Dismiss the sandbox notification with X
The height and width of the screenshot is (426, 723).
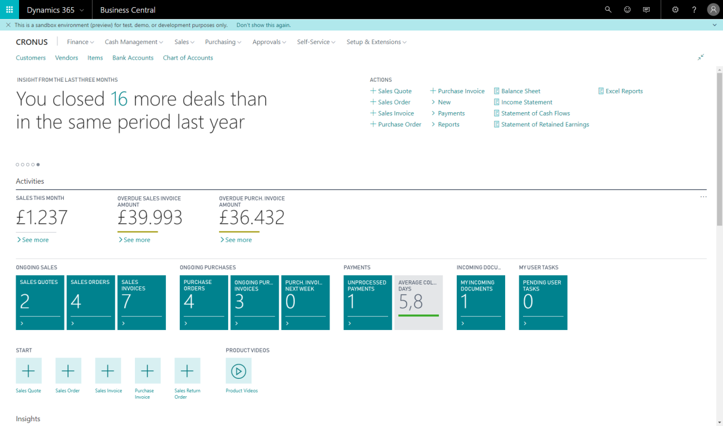click(8, 25)
